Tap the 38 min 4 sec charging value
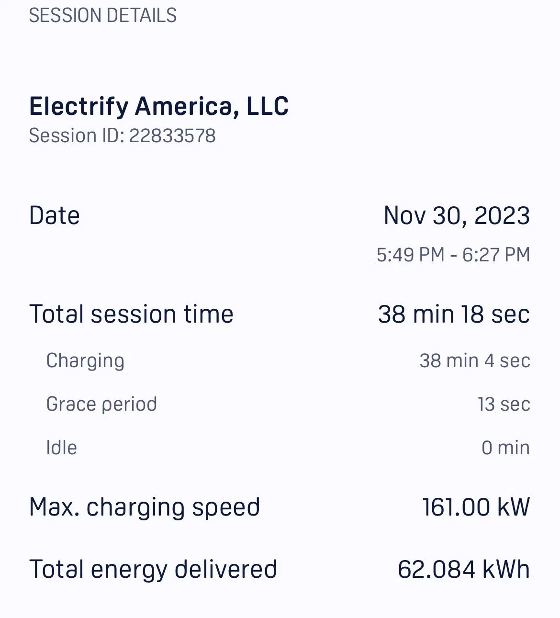Screen dimensions: 560x618 475,361
